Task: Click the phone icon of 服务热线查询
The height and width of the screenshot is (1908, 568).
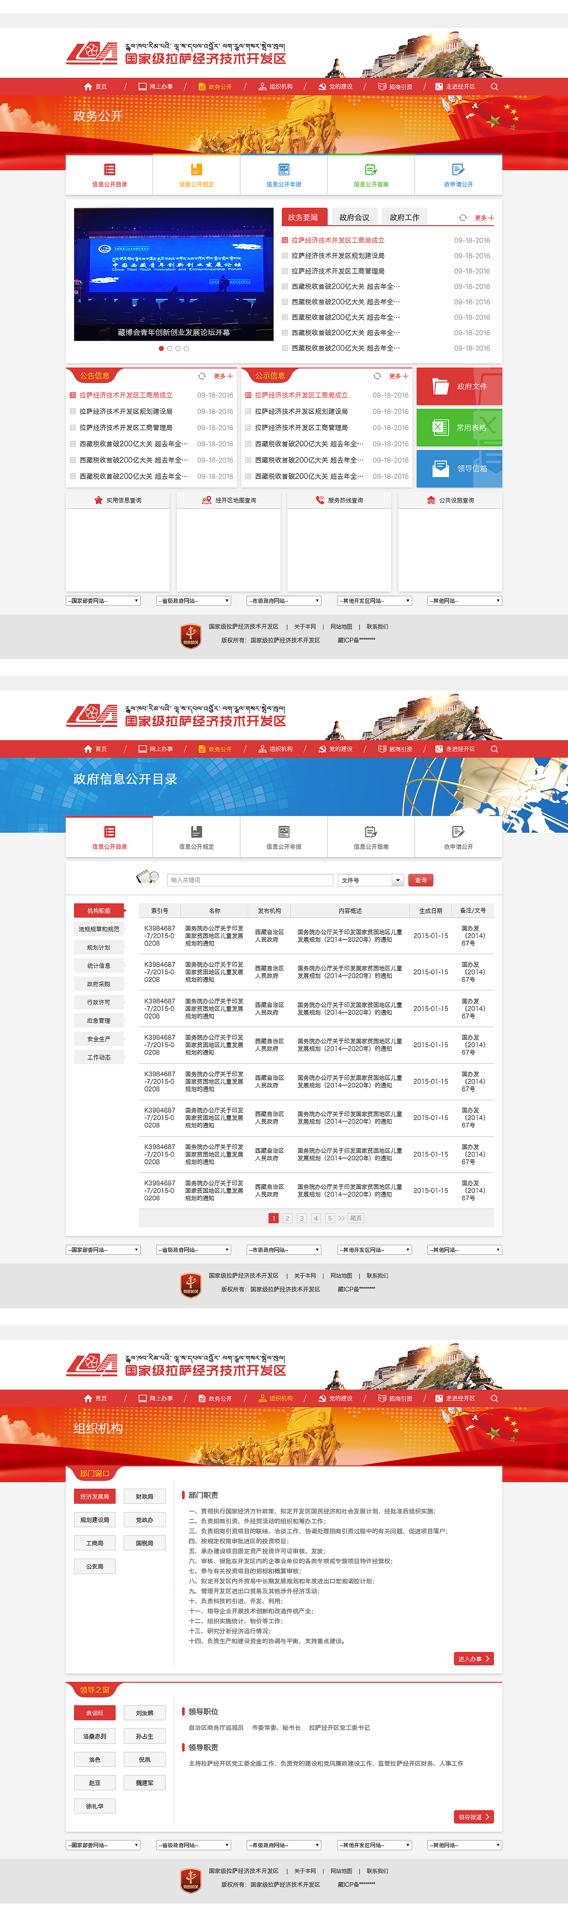Action: click(x=320, y=500)
